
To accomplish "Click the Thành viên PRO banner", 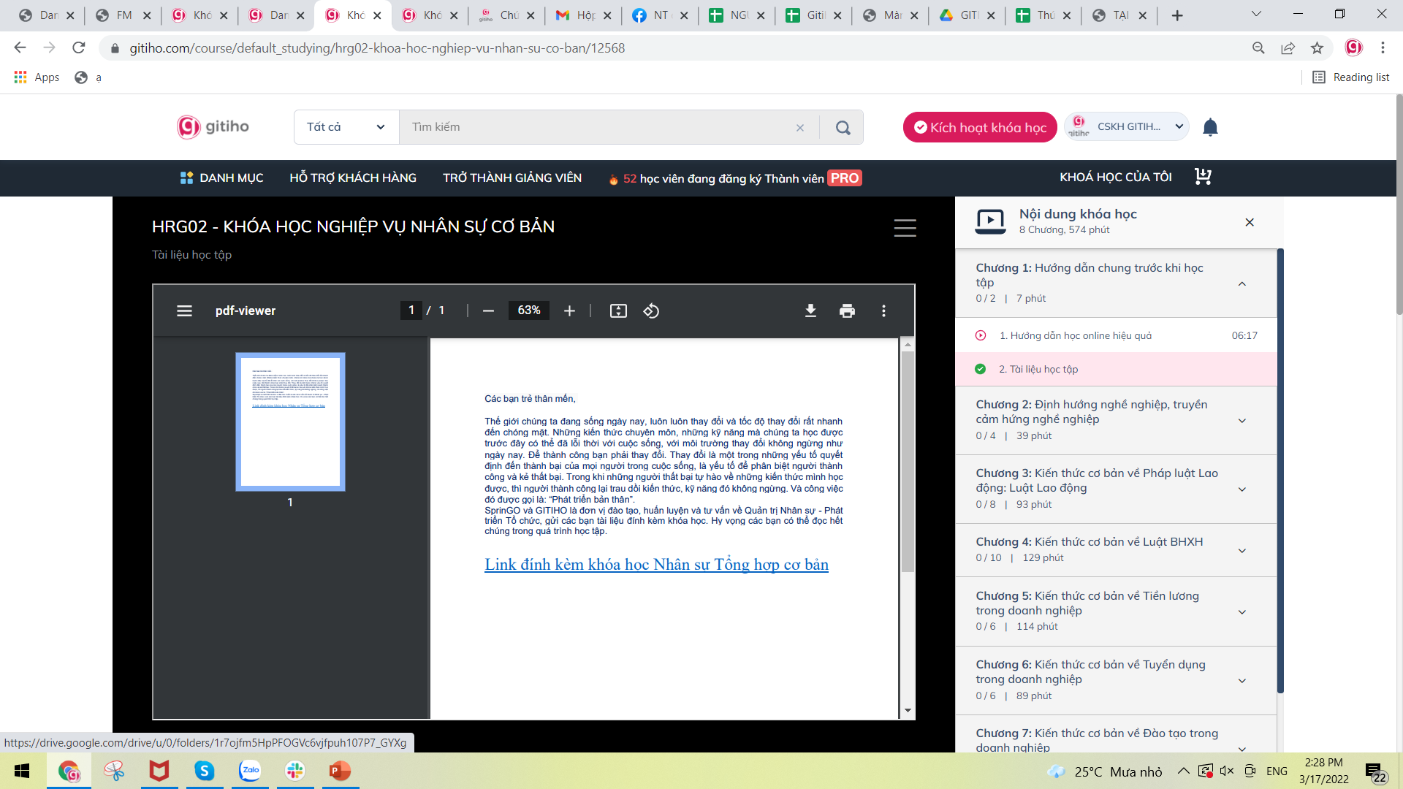I will (735, 178).
